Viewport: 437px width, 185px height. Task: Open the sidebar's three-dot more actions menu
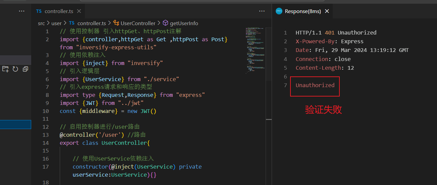(x=22, y=11)
